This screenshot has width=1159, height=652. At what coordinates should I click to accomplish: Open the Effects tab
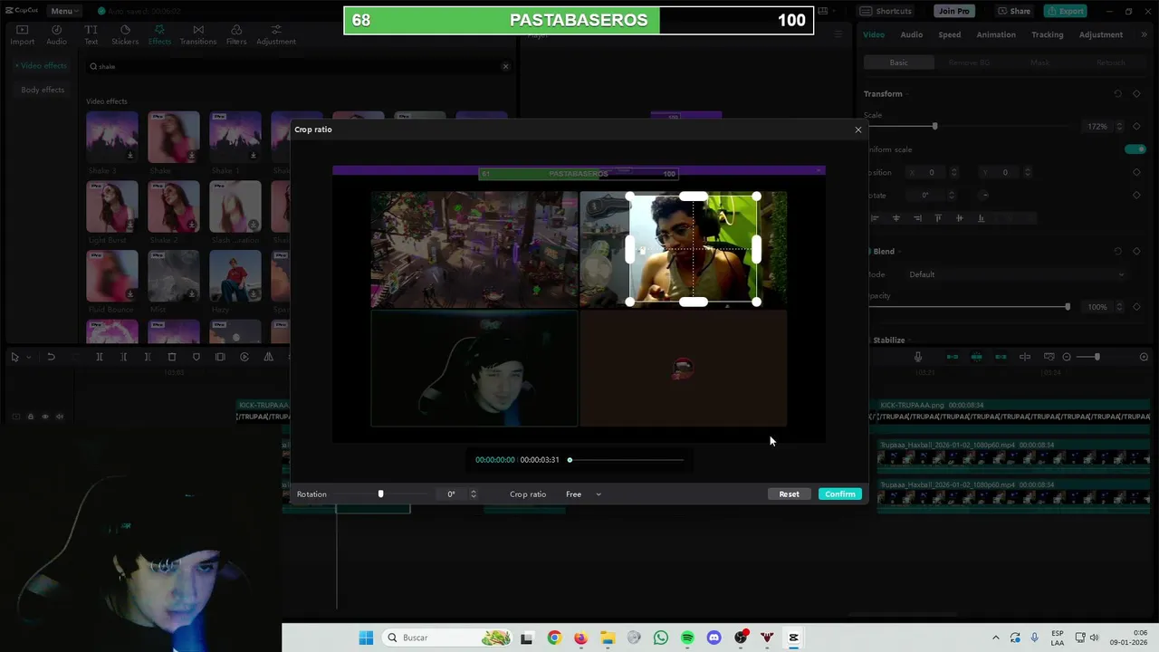(x=159, y=35)
